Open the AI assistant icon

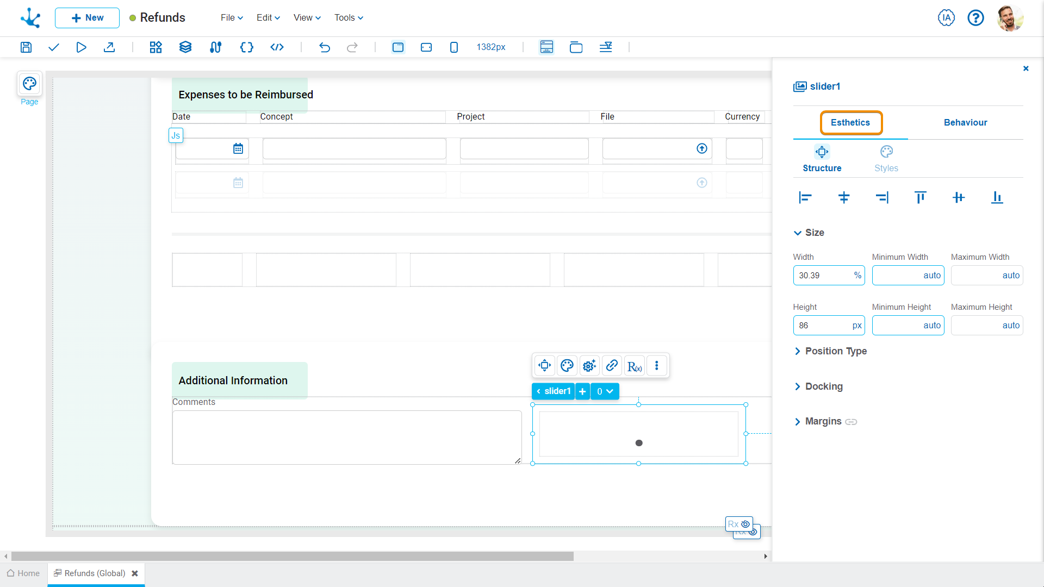[946, 18]
